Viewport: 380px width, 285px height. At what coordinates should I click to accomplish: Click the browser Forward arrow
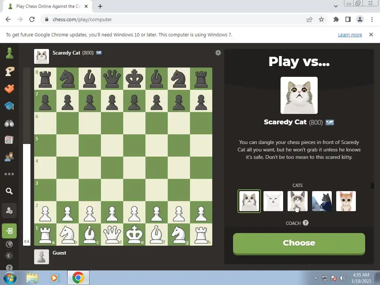point(20,19)
